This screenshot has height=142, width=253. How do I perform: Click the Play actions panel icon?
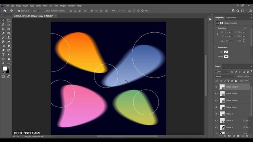210,19
